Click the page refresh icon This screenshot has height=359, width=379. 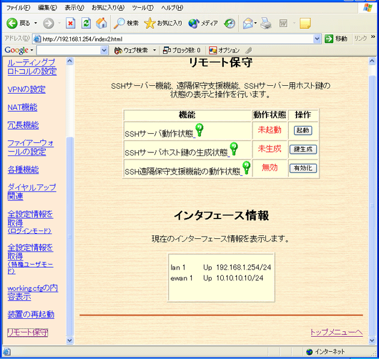86,23
